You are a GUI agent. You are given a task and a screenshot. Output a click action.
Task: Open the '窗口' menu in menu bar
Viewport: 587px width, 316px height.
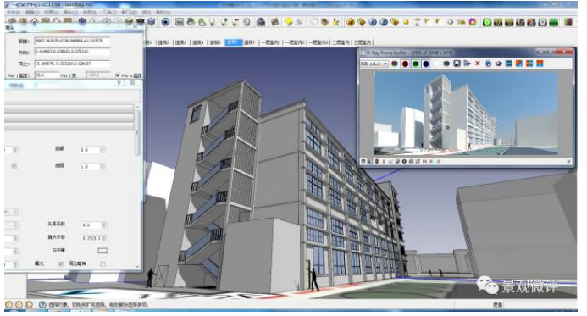pyautogui.click(x=129, y=13)
